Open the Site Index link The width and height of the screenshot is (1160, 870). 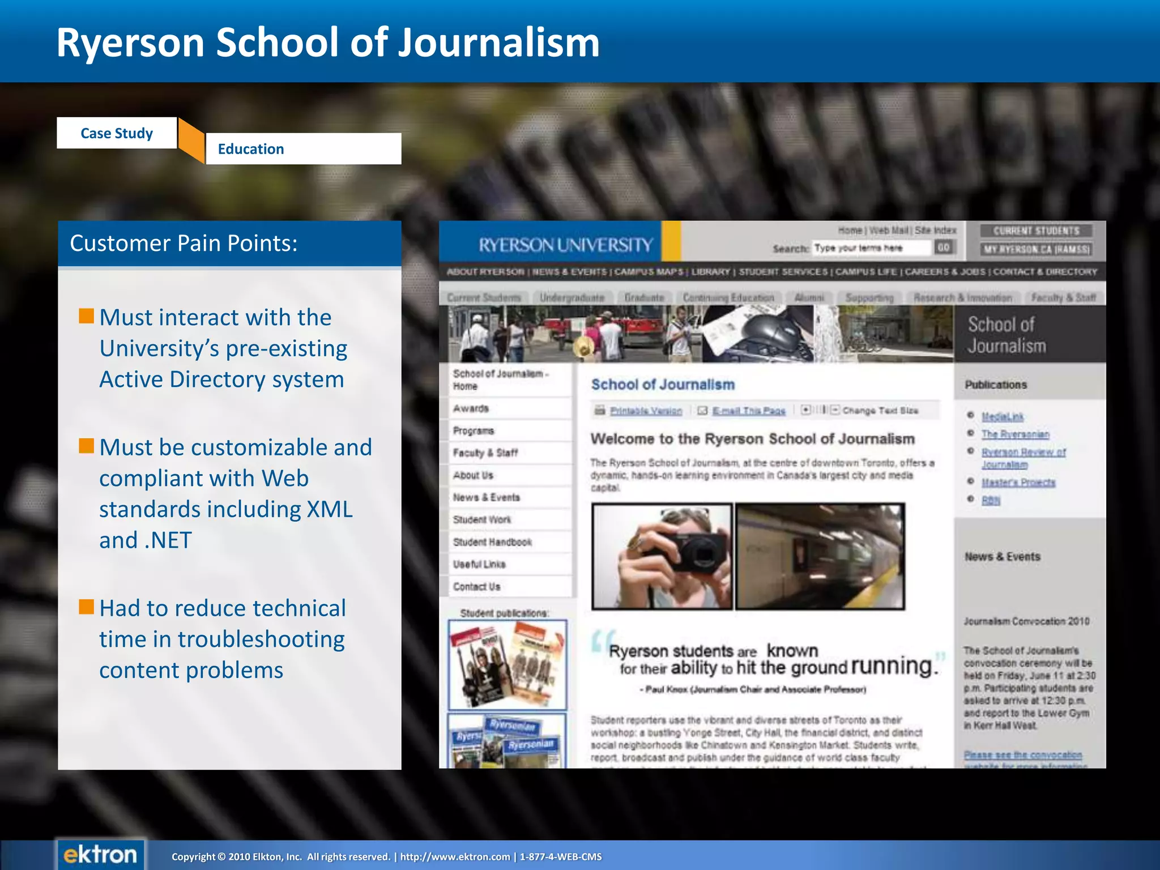pyautogui.click(x=936, y=231)
